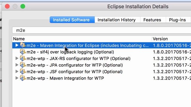
Task: Open the Installation History tab
Action: pos(117,20)
